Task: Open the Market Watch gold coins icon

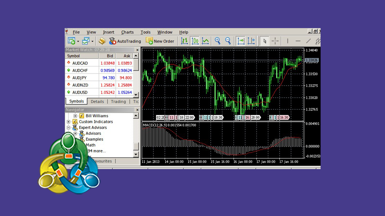Action: [102, 41]
